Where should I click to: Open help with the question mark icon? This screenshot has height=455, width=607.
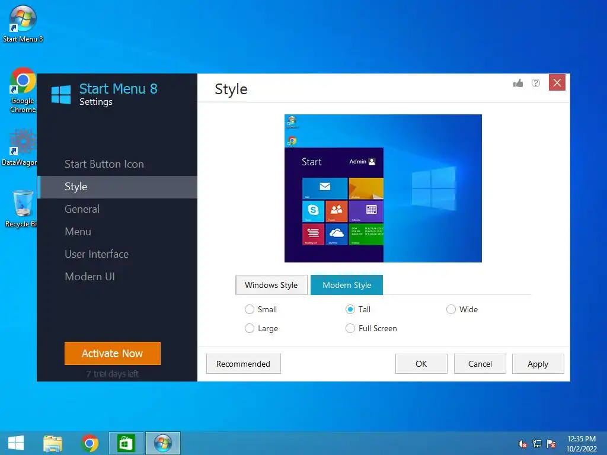(x=536, y=83)
